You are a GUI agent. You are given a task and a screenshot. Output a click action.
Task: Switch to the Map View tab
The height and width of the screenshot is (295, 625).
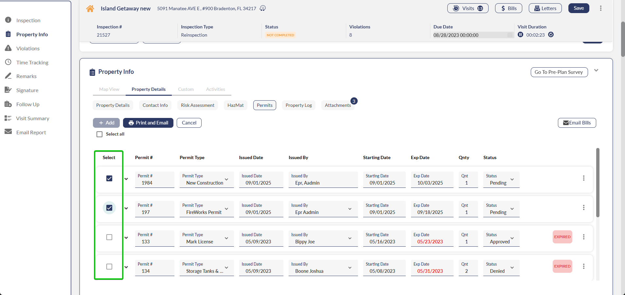click(109, 89)
